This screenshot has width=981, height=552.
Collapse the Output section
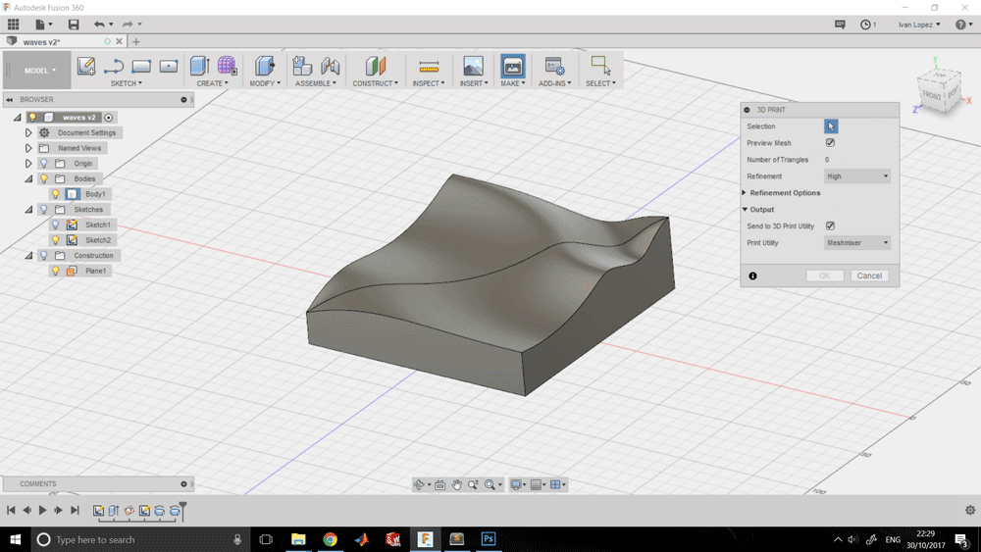point(745,210)
